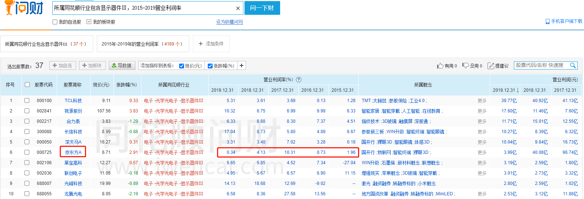The image size is (584, 199).
Task: Expand 更多 concepts for 莱宝高科 row
Action: pyautogui.click(x=482, y=163)
